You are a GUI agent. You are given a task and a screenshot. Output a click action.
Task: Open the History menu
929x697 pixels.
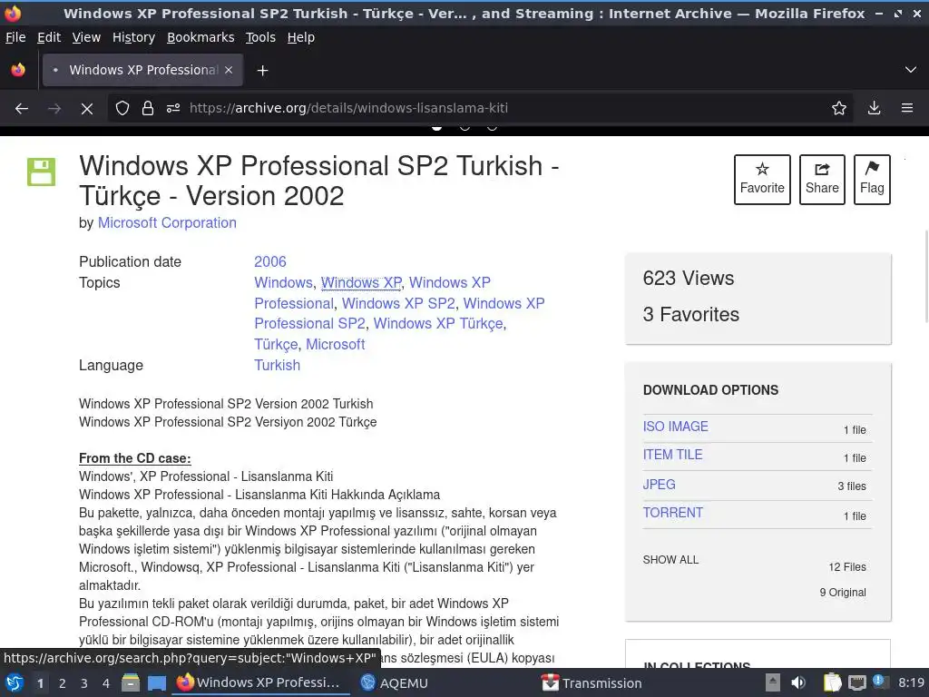(x=134, y=37)
